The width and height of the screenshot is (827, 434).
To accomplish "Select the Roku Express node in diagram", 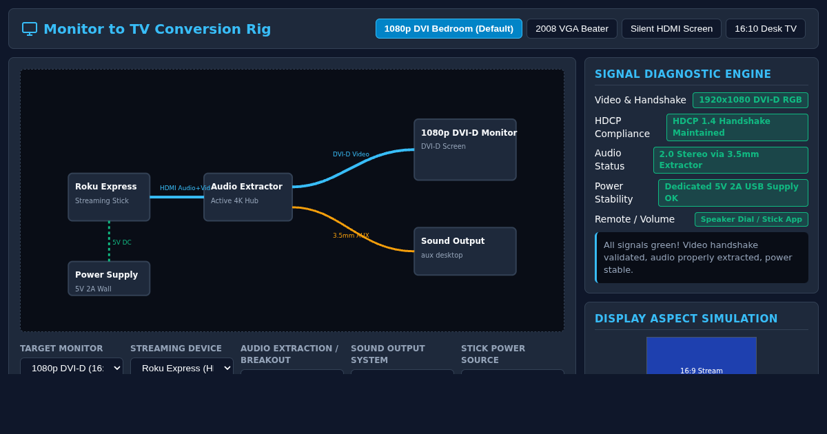I will pyautogui.click(x=109, y=197).
